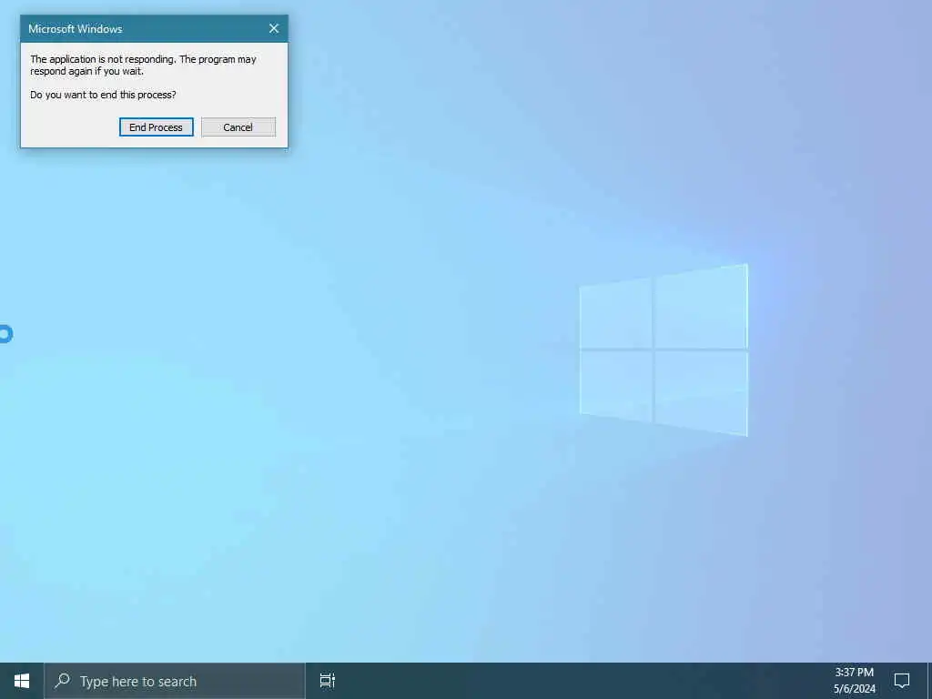Focus the taskbar search box
932x699 pixels.
click(x=175, y=681)
